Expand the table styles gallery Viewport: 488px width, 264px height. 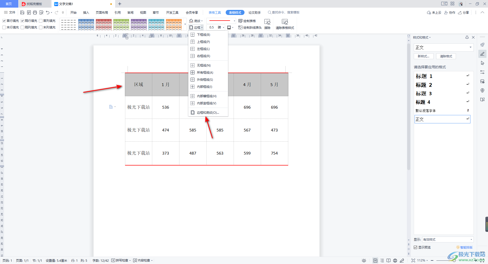[x=185, y=25]
